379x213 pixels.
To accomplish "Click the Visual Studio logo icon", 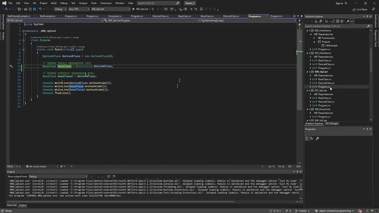I will (4, 3).
